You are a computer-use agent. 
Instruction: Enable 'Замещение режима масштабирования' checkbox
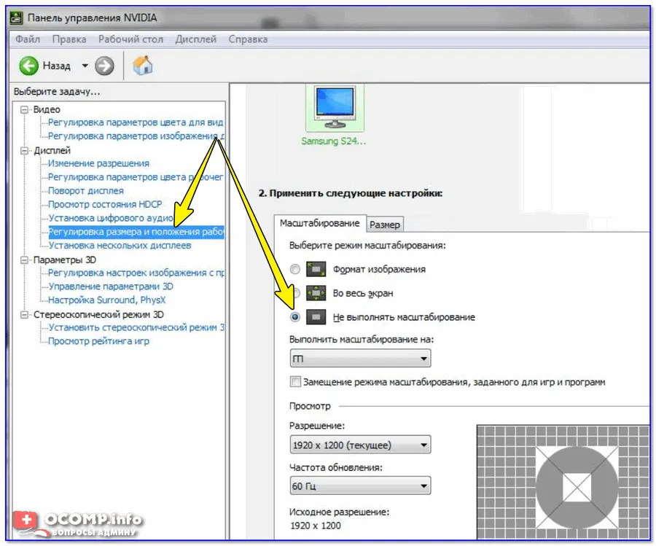(295, 381)
